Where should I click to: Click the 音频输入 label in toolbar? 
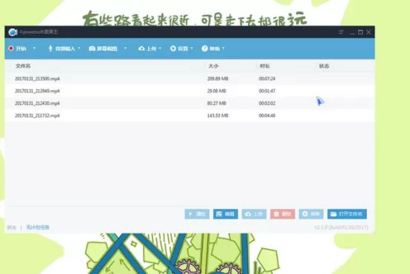65,49
